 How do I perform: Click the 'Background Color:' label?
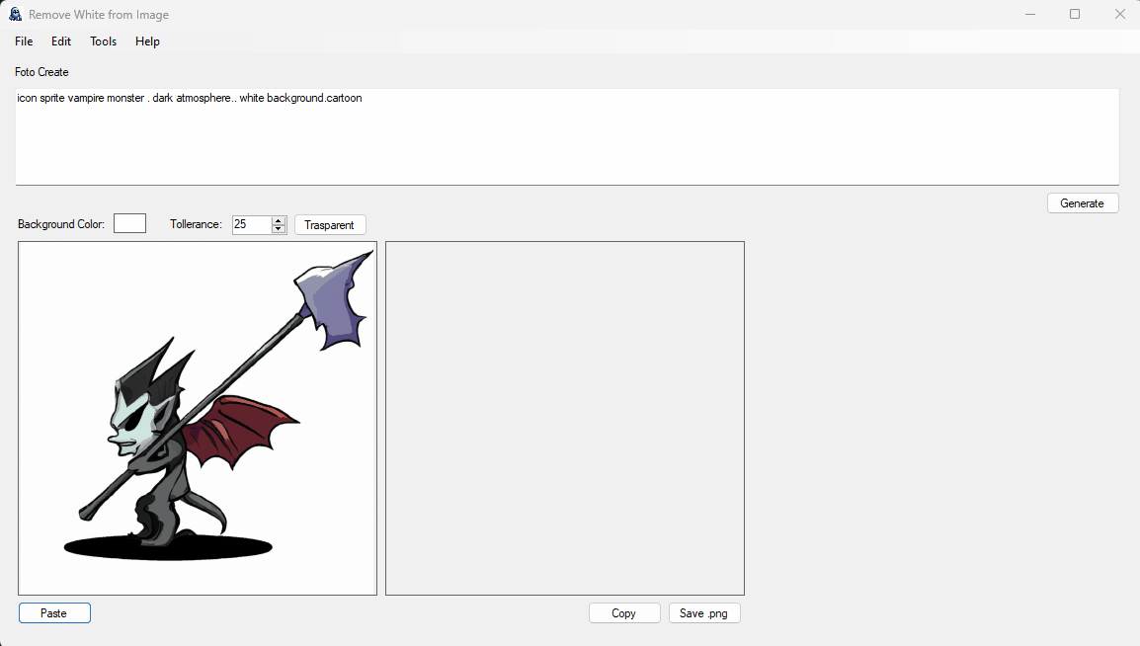[61, 224]
